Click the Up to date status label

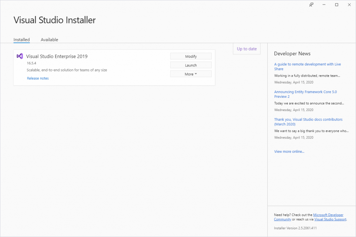point(247,49)
